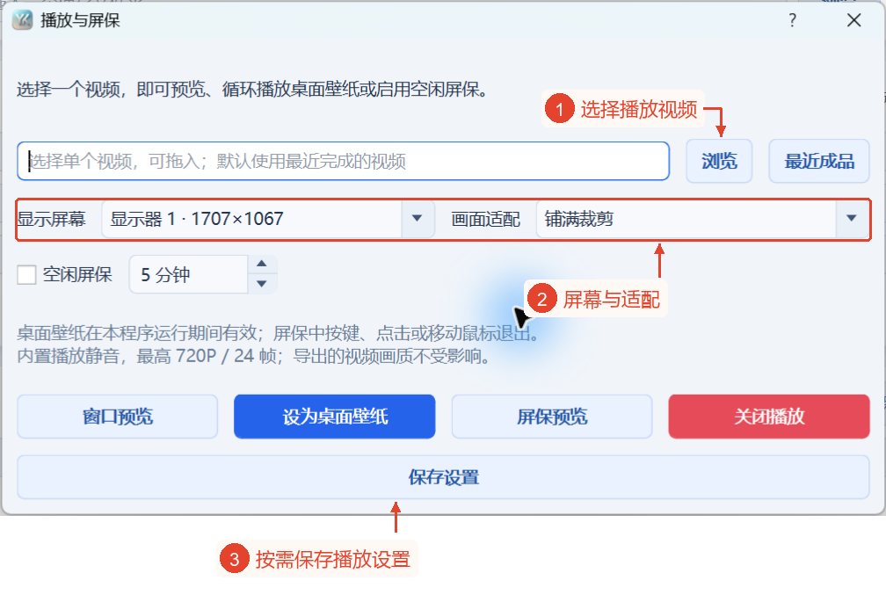Viewport: 886px width, 595px height.
Task: Click 屏保预览 button
Action: click(x=552, y=417)
